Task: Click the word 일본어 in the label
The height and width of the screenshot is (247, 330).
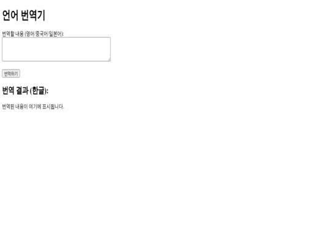Action: [56, 34]
